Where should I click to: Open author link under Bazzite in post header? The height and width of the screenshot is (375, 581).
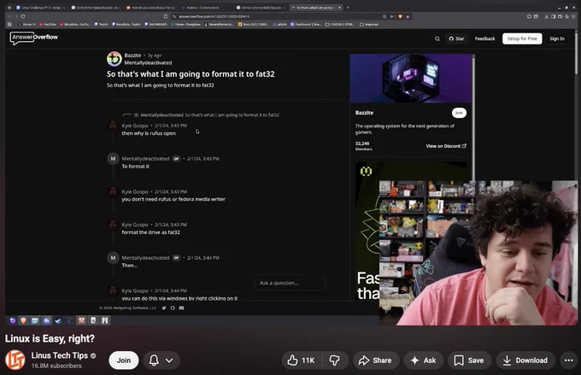pos(148,62)
